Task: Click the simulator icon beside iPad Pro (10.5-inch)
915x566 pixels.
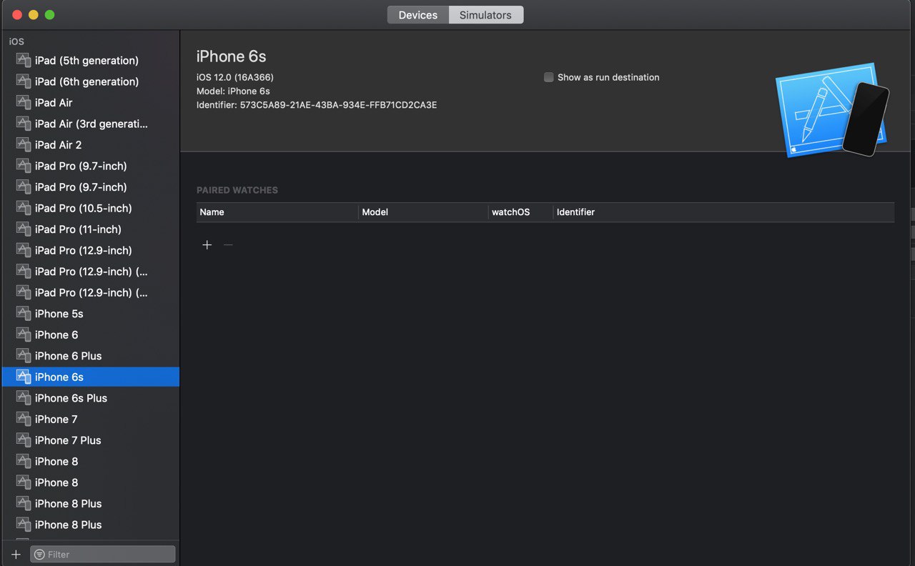Action: pos(24,208)
